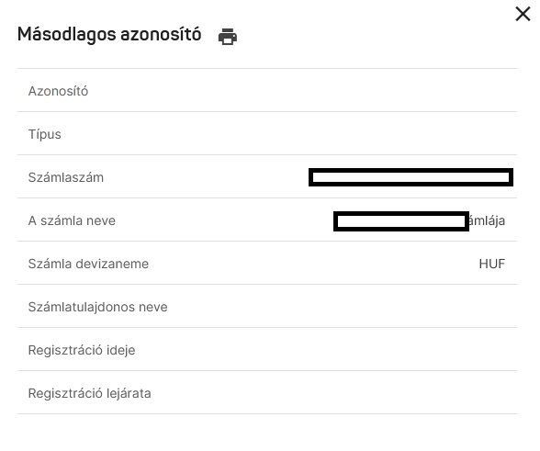Click the printer icon next to title

click(228, 37)
